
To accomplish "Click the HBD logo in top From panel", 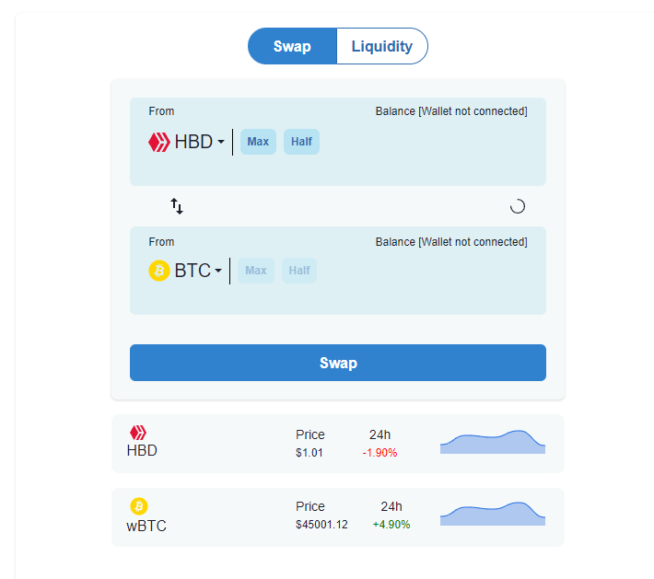I will tap(159, 142).
